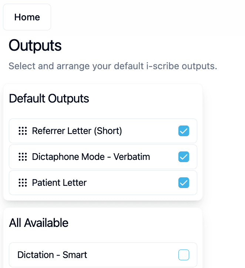
Task: Untick the Patient Letter checkbox
Action: coord(184,183)
